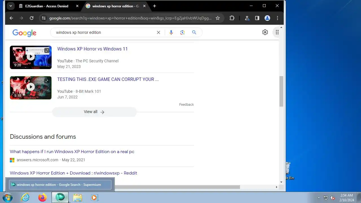Viewport: 361px width, 203px height.
Task: Click the muted volume tray icon
Action: tap(333, 198)
